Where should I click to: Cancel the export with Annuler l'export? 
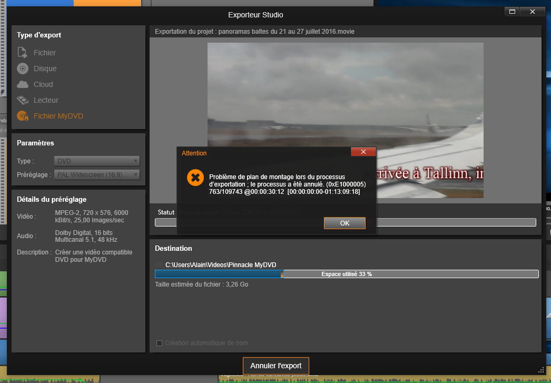click(x=276, y=366)
